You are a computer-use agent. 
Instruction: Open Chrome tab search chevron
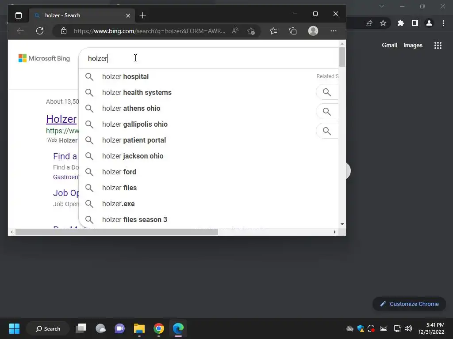pos(382,6)
